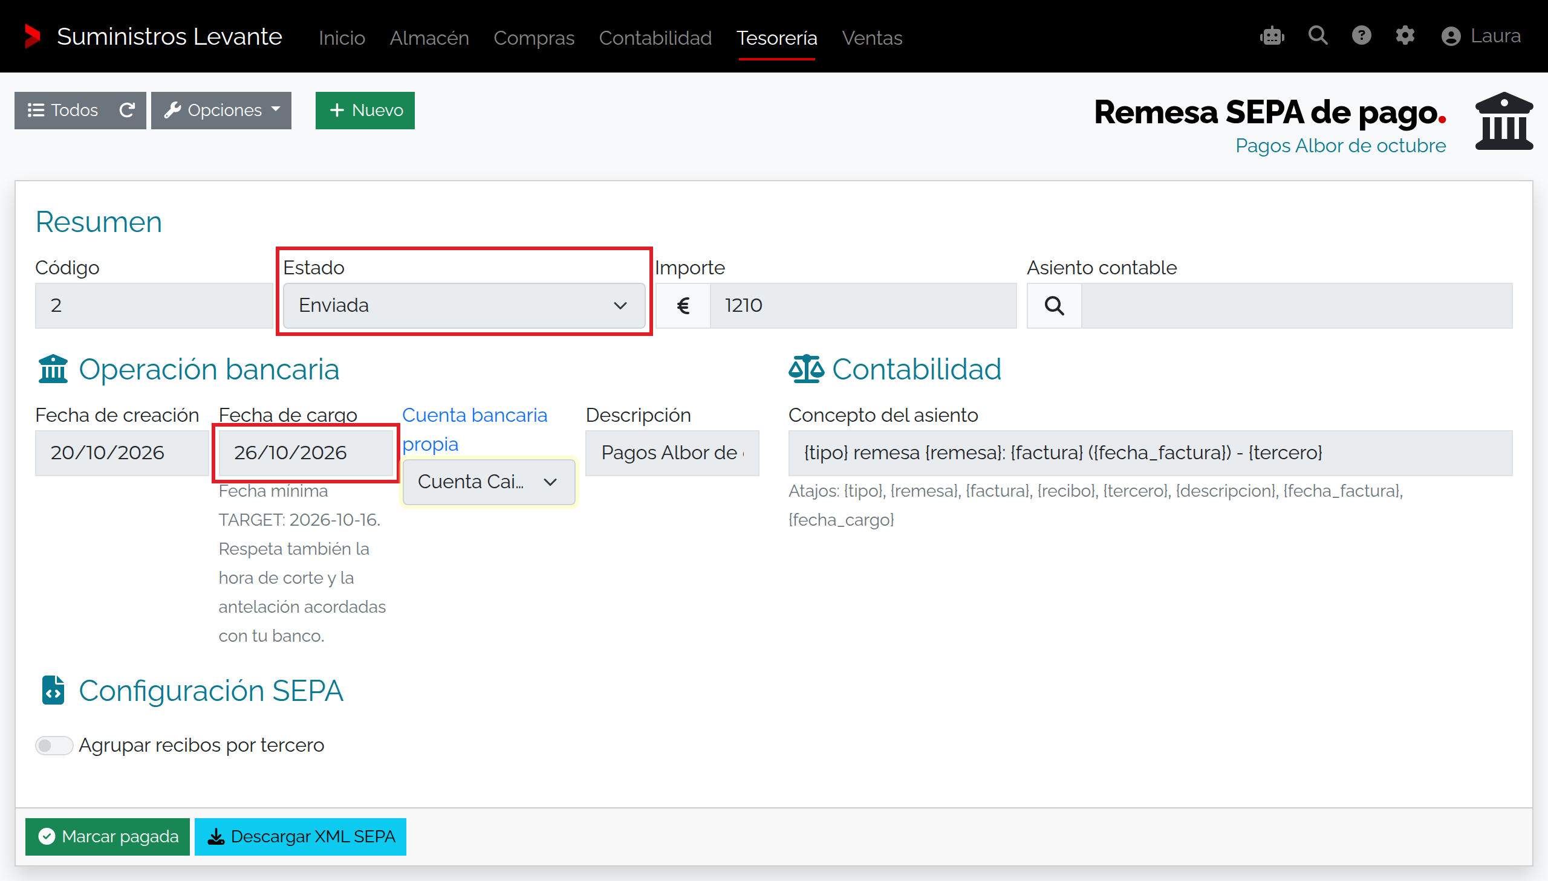The image size is (1548, 881).
Task: Open the search magnifier in top bar
Action: pyautogui.click(x=1318, y=36)
